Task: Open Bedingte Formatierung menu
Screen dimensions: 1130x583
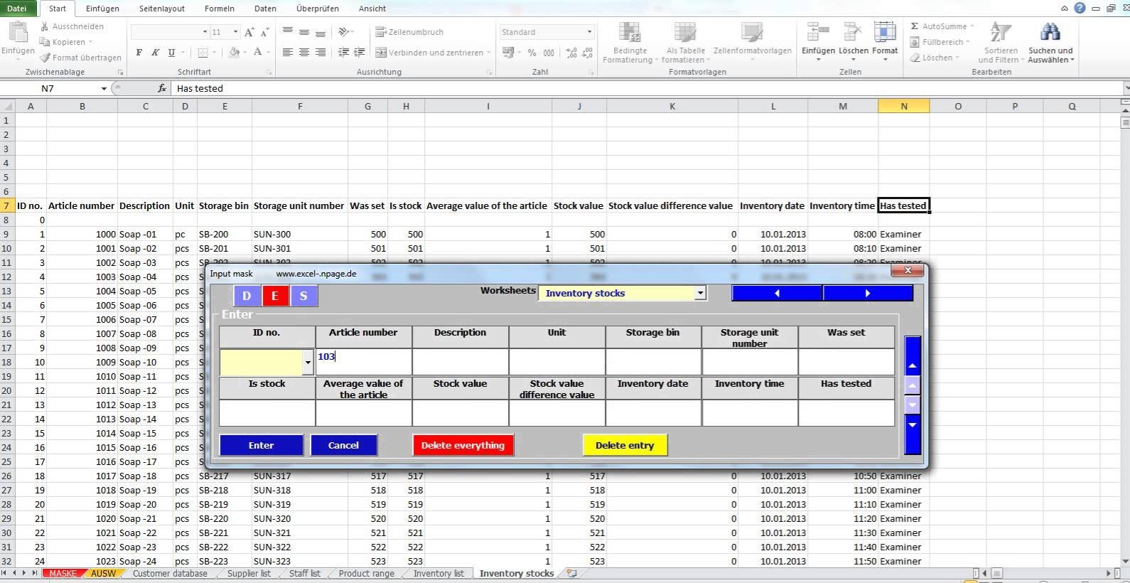Action: tap(629, 43)
